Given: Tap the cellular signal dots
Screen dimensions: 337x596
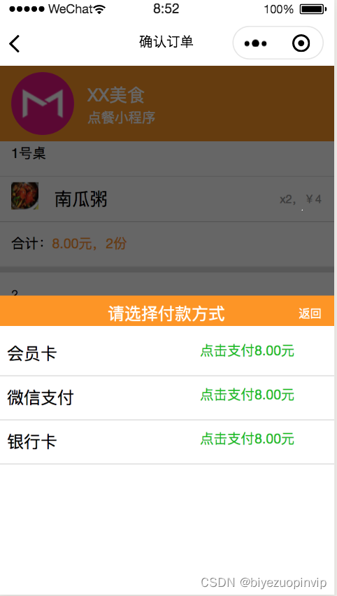Looking at the screenshot, I should click(x=27, y=9).
